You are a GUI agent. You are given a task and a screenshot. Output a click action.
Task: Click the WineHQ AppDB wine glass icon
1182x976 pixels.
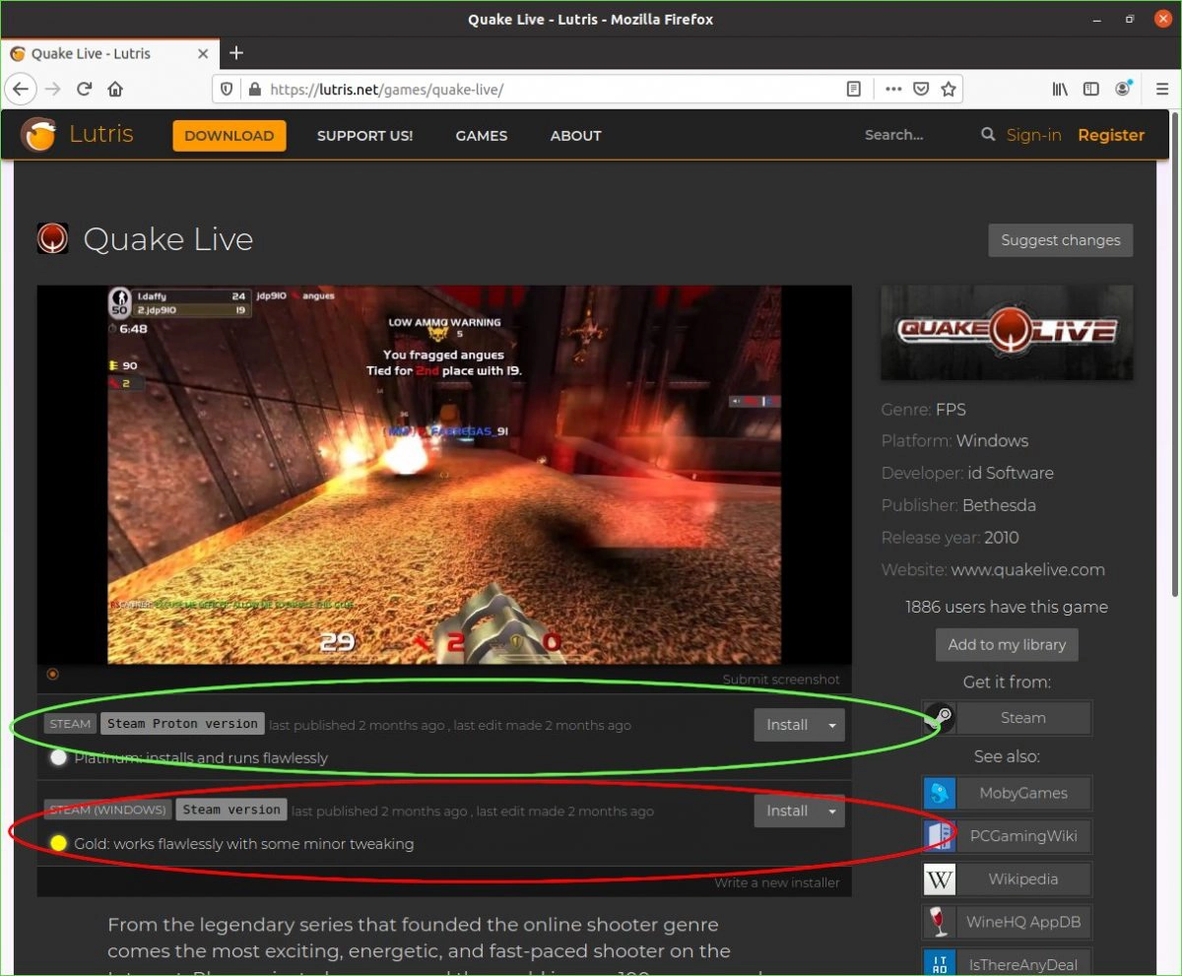pos(939,923)
